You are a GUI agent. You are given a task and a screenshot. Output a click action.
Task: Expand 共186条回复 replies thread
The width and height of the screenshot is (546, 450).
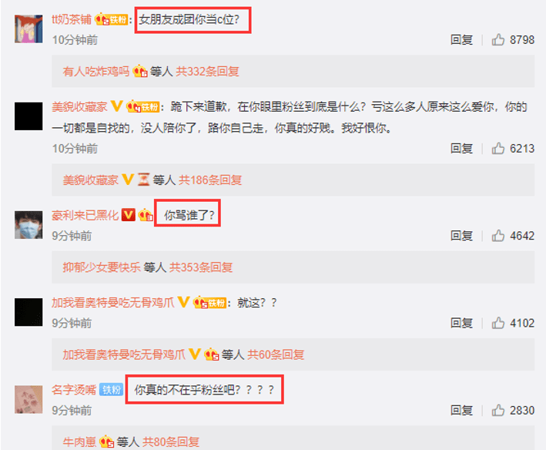point(210,180)
